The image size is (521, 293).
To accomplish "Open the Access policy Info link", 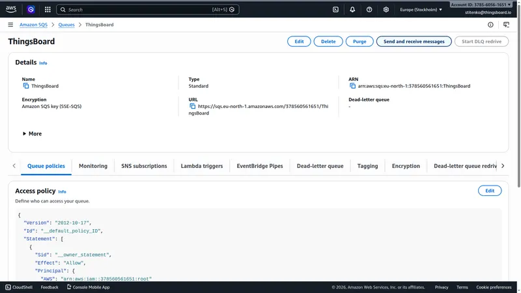I will [62, 191].
